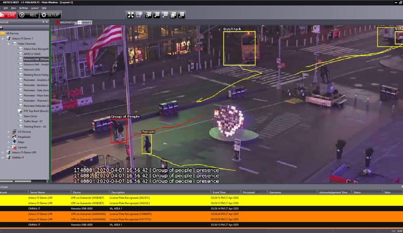Click the Maps pin icon
Image resolution: width=403 pixels, height=233 pixels.
pyautogui.click(x=14, y=142)
